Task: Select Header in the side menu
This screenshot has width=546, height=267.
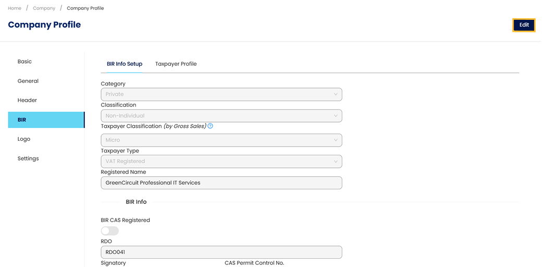Action: click(27, 100)
